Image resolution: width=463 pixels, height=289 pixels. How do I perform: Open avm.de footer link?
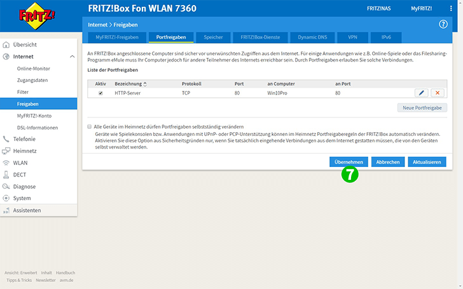click(x=66, y=280)
